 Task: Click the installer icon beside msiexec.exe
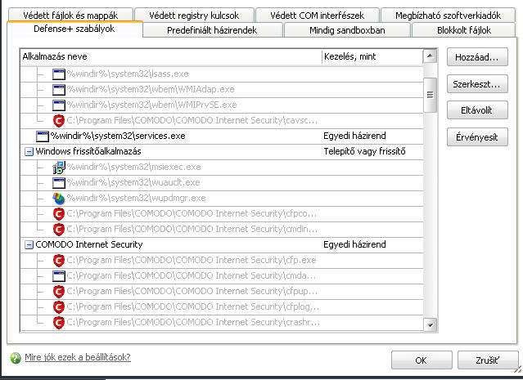pyautogui.click(x=59, y=168)
